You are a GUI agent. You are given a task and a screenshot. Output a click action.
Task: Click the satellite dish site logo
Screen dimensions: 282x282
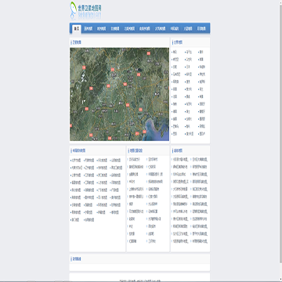pyautogui.click(x=85, y=10)
